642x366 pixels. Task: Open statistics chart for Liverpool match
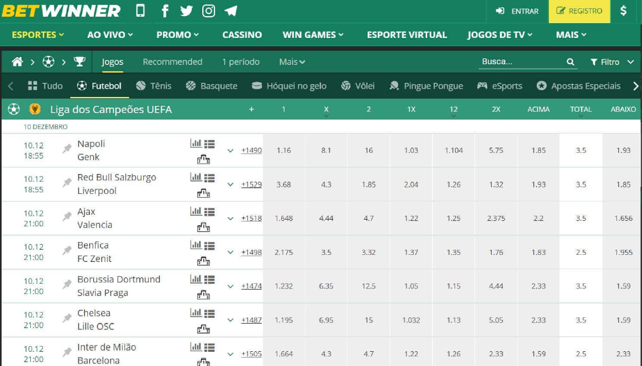coord(196,177)
